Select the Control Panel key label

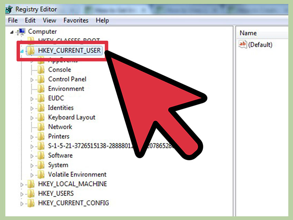[67, 79]
